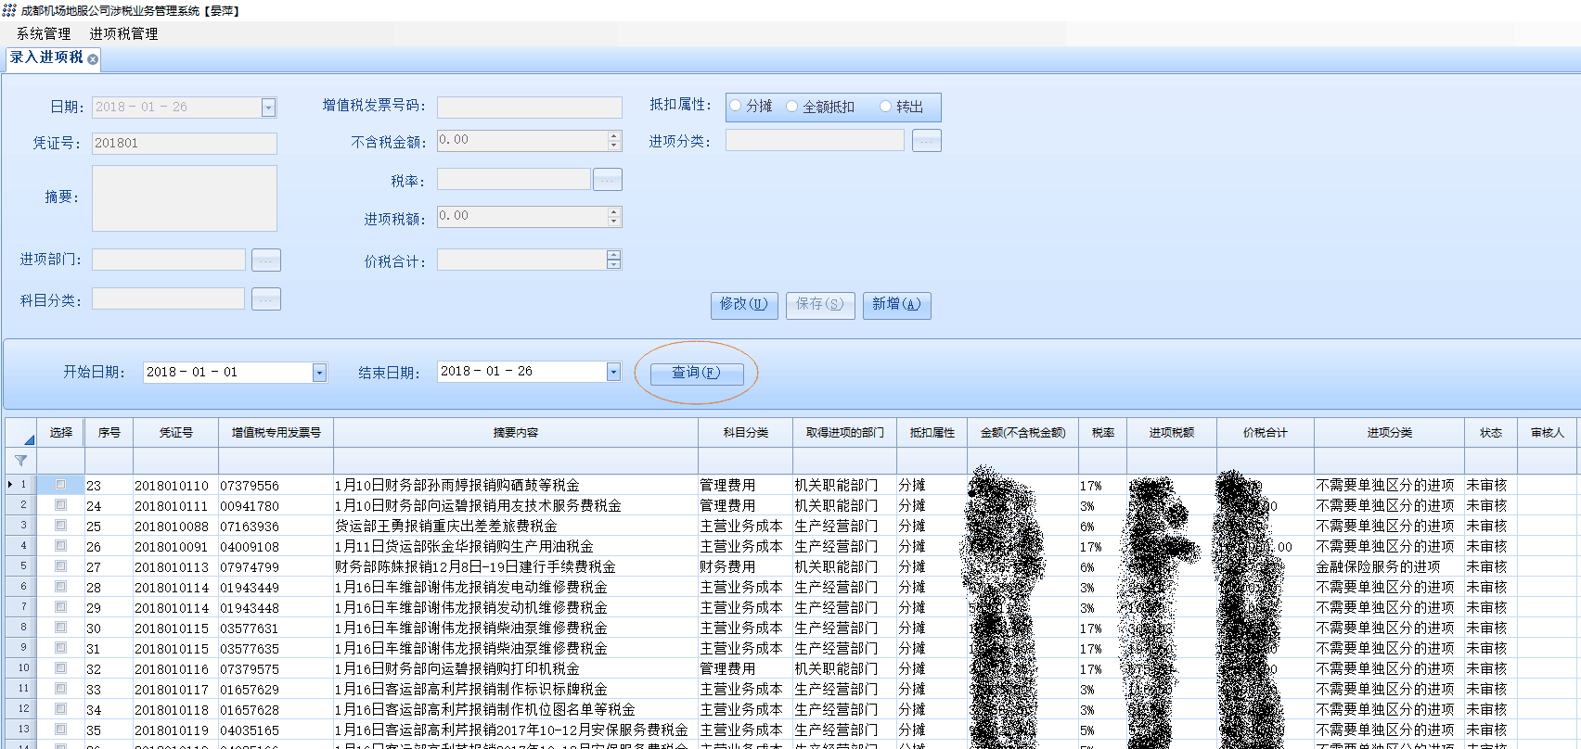Click the grid corner select-all triangle
This screenshot has height=749, width=1581.
tap(28, 438)
